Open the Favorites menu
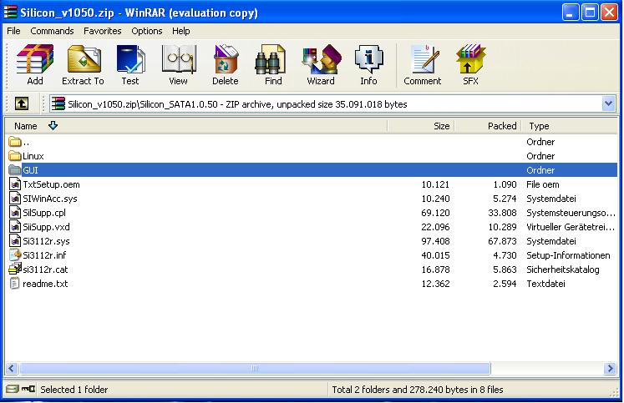The image size is (624, 403). click(x=102, y=31)
